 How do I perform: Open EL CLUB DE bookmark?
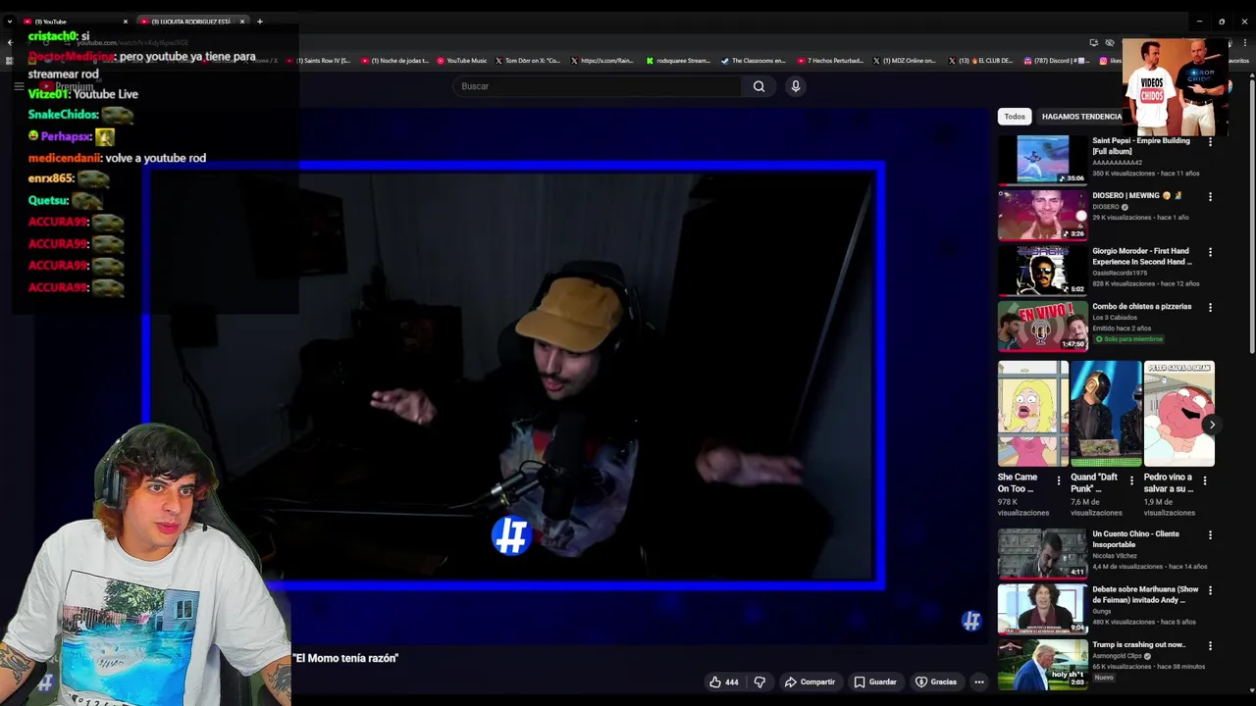pos(981,61)
